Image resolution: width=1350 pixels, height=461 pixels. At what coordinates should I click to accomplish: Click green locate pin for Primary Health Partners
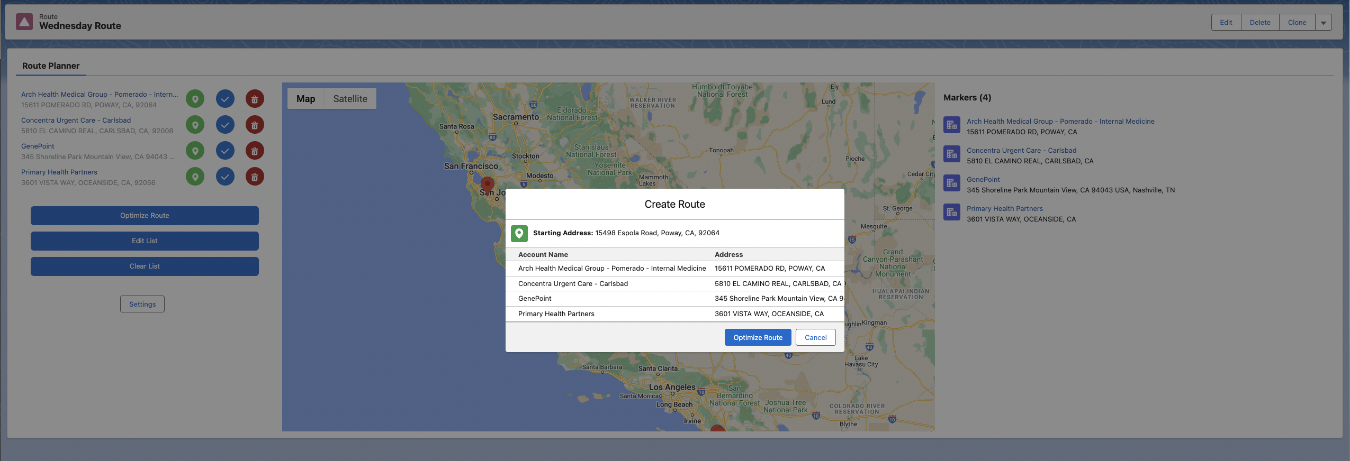coord(195,177)
